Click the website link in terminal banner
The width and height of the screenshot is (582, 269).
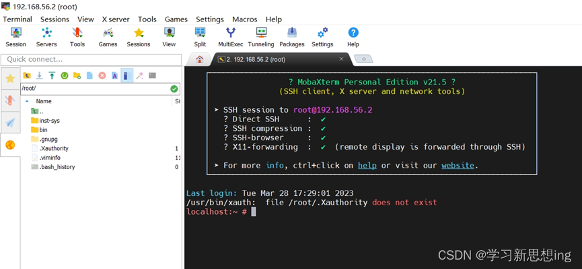(x=458, y=166)
